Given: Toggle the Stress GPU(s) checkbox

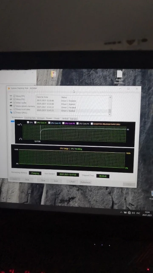Looking at the screenshot, I should (x=14, y=113).
